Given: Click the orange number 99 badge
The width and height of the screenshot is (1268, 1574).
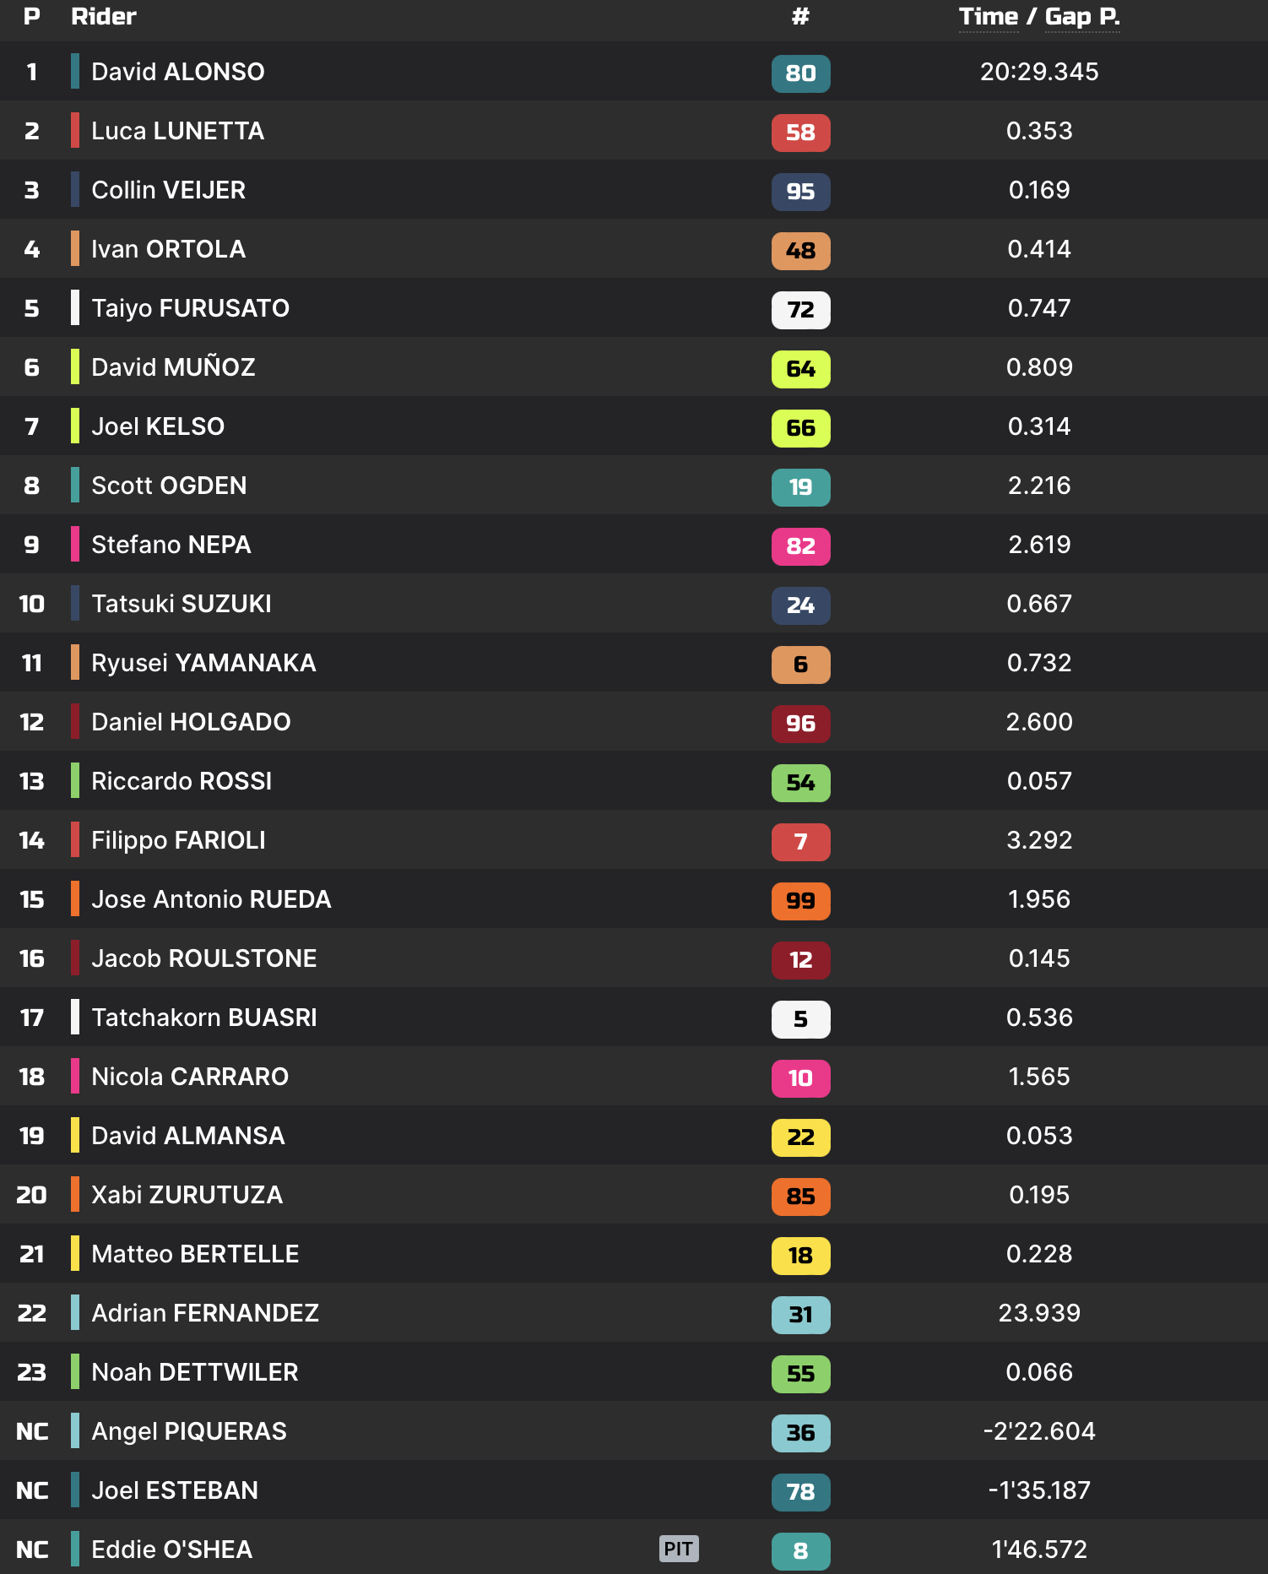Looking at the screenshot, I should tap(800, 901).
